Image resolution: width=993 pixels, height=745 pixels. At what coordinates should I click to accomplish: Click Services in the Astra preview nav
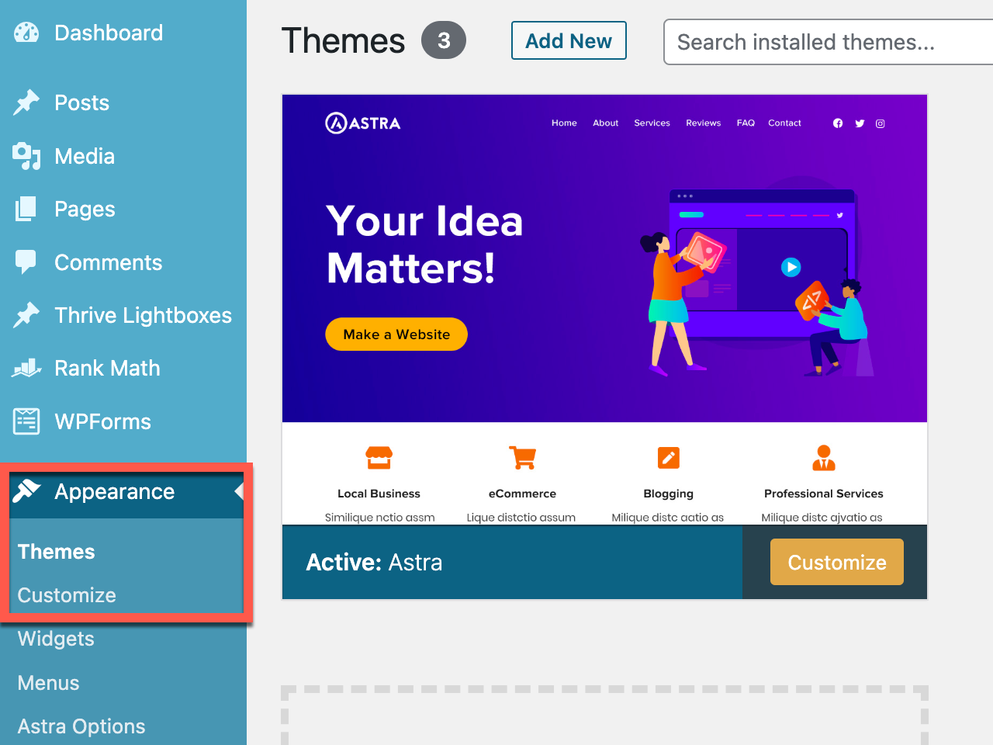pos(652,123)
